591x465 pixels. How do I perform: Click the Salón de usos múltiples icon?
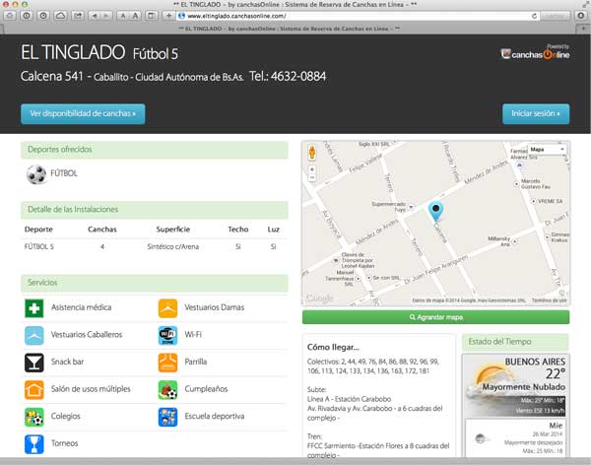(33, 389)
